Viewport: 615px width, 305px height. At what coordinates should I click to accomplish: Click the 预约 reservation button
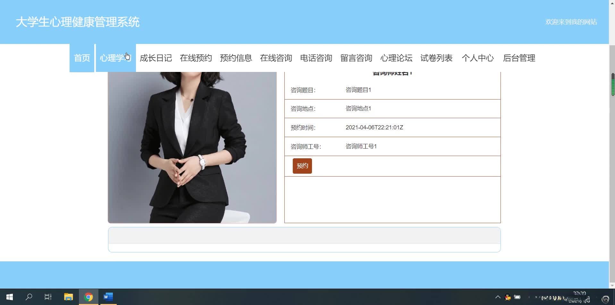[x=302, y=166]
